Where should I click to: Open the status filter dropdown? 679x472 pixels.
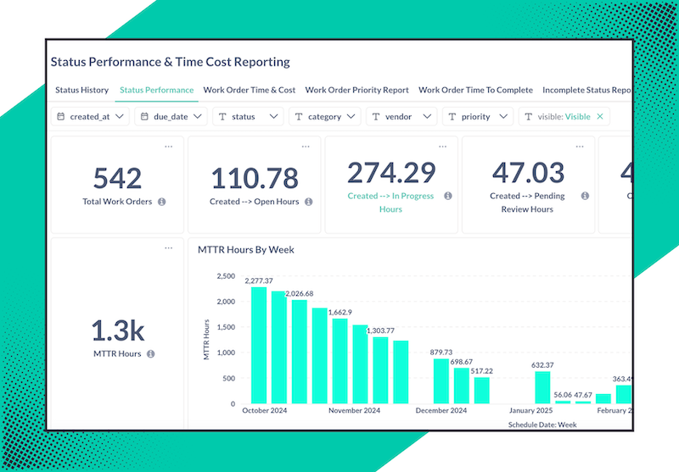click(247, 117)
